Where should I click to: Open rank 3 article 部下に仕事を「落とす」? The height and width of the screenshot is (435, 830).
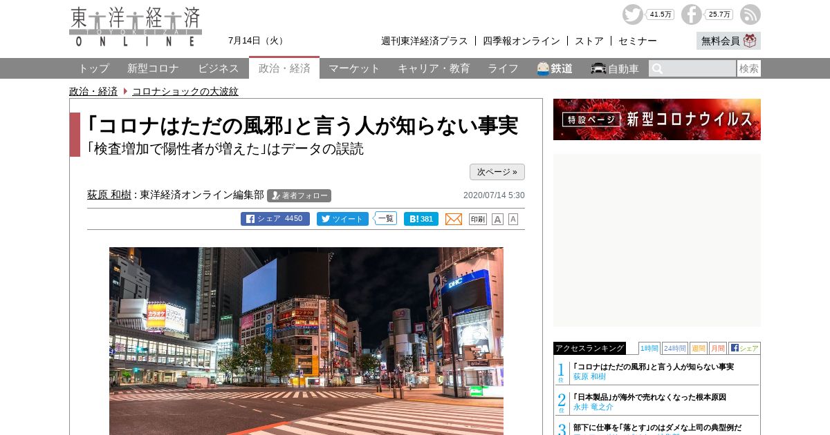tap(657, 427)
